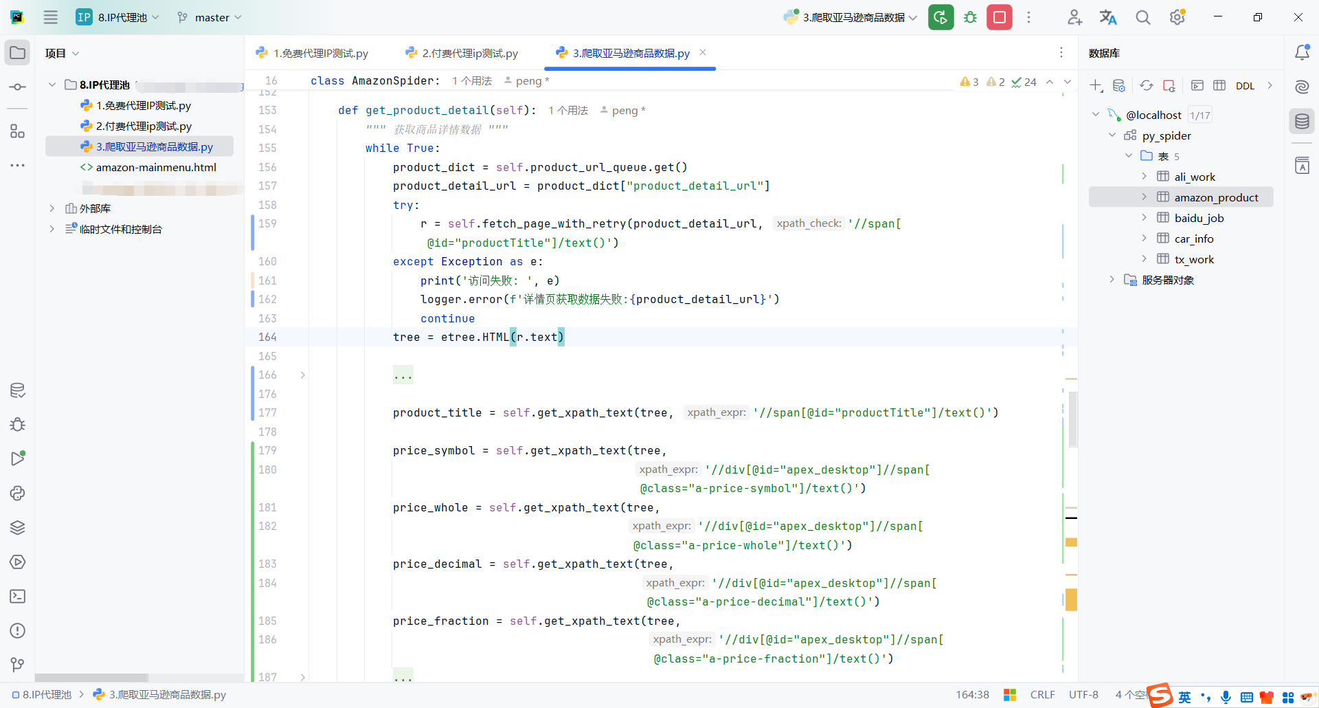The image size is (1319, 708).
Task: Open the master branch dropdown
Action: pyautogui.click(x=210, y=17)
